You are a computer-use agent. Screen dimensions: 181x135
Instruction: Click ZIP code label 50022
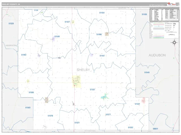coord(155,129)
